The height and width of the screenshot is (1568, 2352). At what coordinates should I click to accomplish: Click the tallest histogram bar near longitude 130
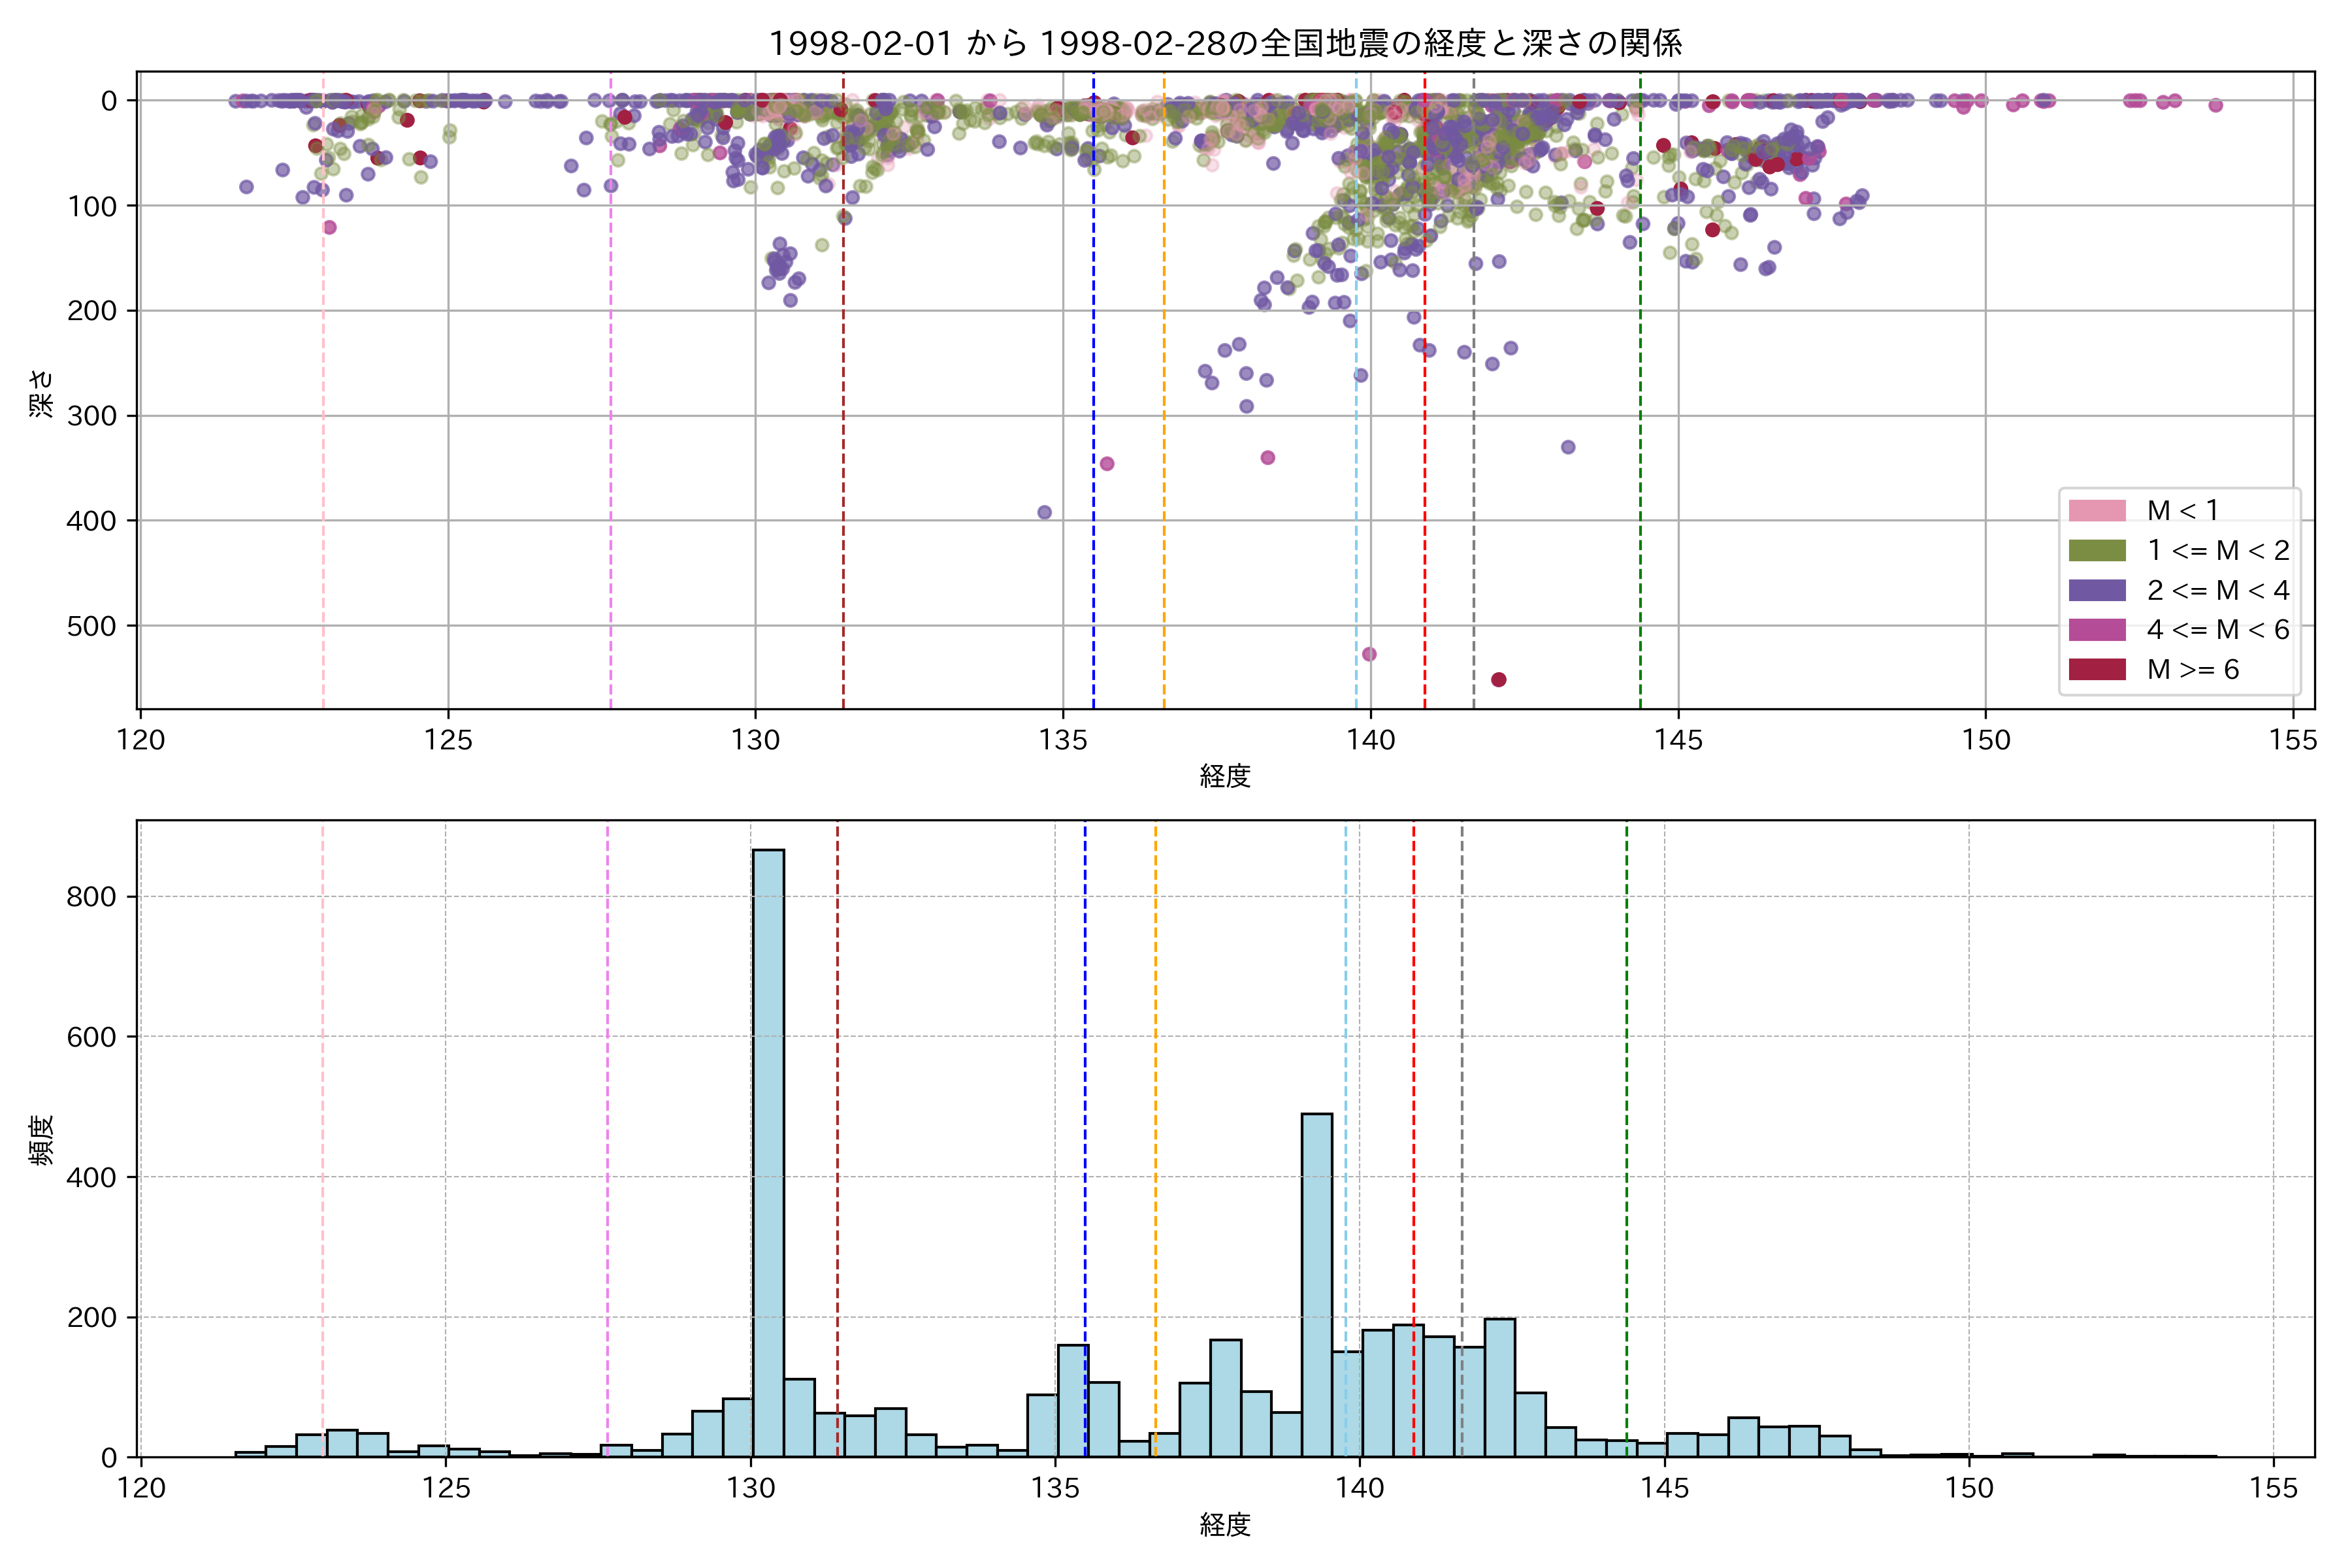point(768,1150)
